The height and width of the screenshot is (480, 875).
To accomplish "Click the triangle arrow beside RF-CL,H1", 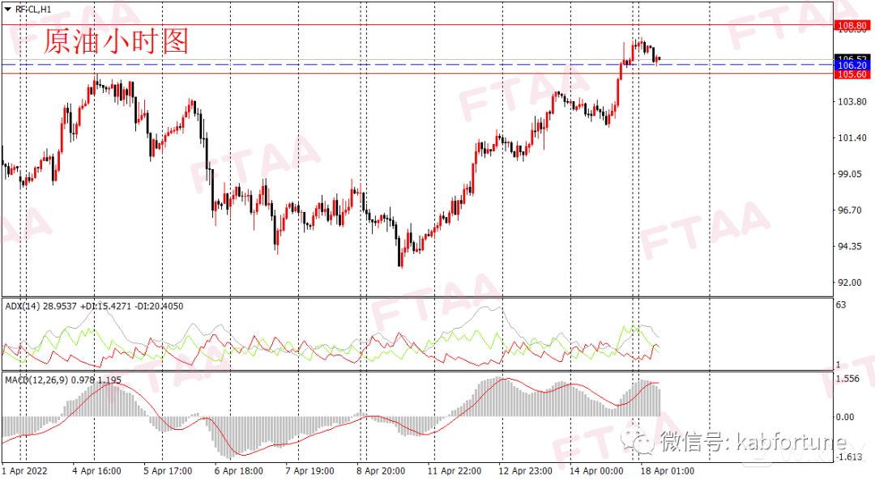I will point(7,9).
